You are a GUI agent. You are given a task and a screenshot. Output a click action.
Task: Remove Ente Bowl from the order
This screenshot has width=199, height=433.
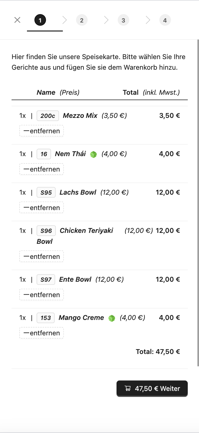click(x=41, y=295)
